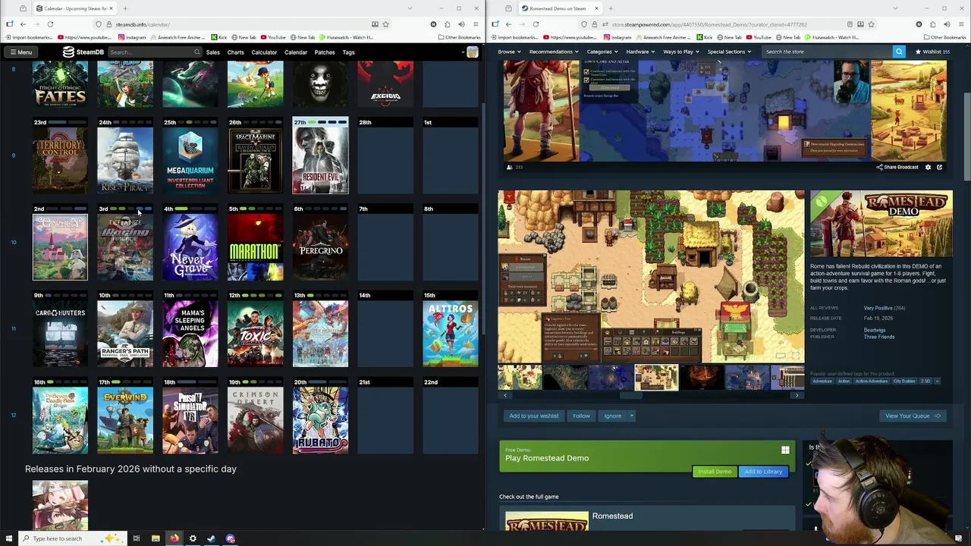This screenshot has height=546, width=971.
Task: Open the Cargo Hunters game cover
Action: (60, 334)
